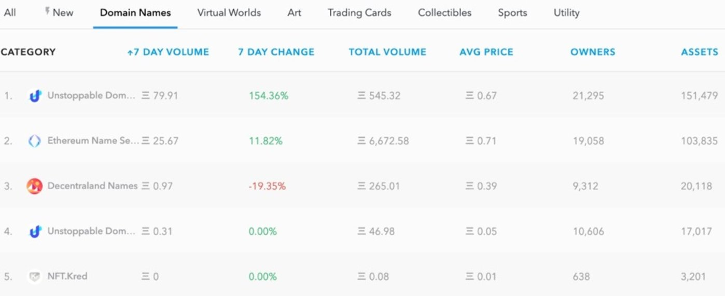Open the Virtual Worlds tab

point(229,12)
